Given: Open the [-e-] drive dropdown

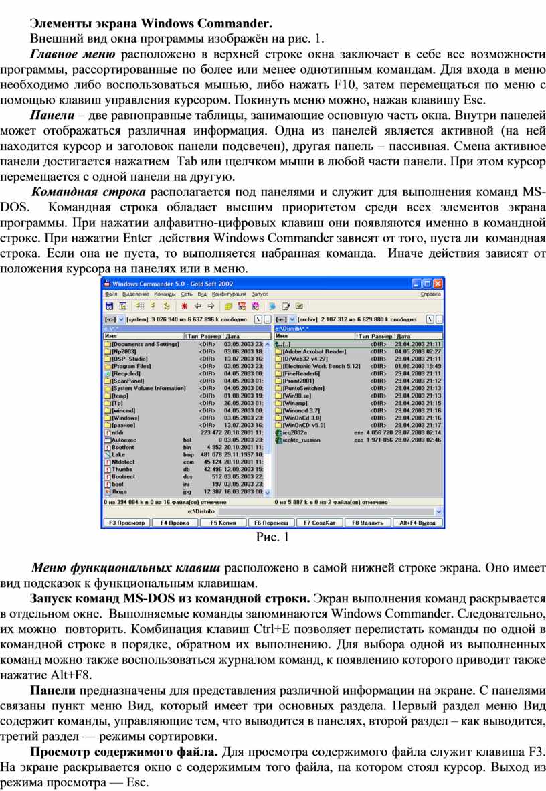Looking at the screenshot, I should click(x=292, y=319).
